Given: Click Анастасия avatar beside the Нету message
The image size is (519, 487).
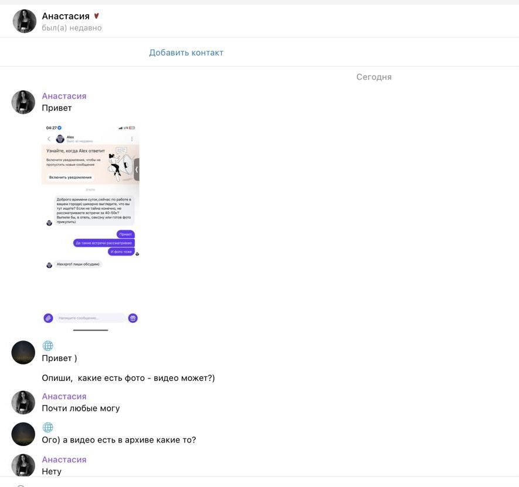Looking at the screenshot, I should (23, 465).
